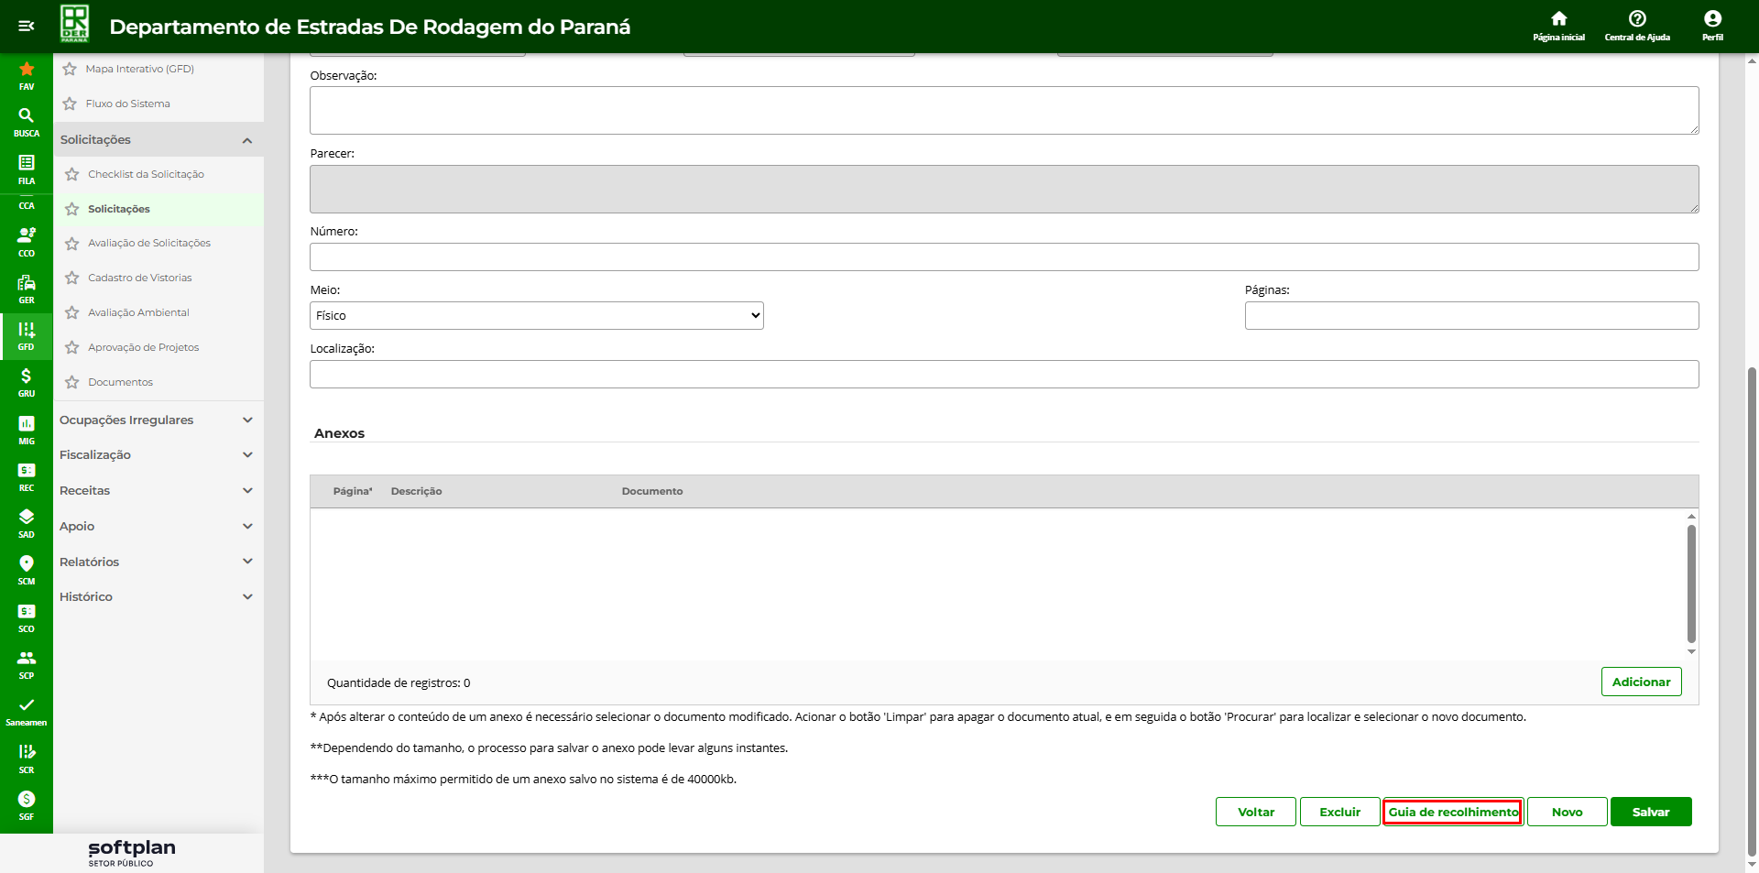
Task: Open the Perfil user profile icon
Action: click(1712, 25)
